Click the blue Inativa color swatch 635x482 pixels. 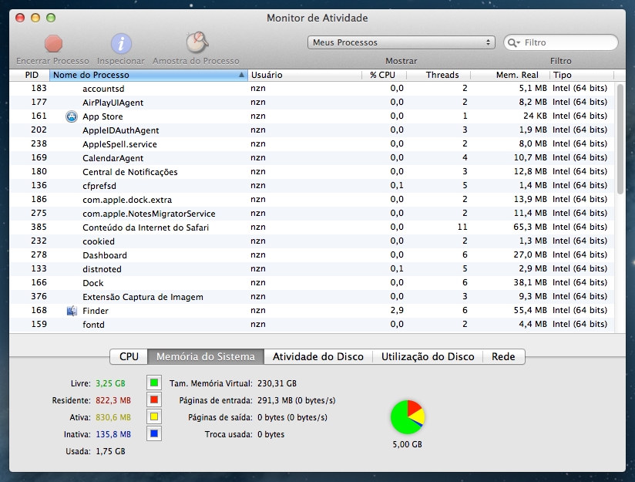154,433
